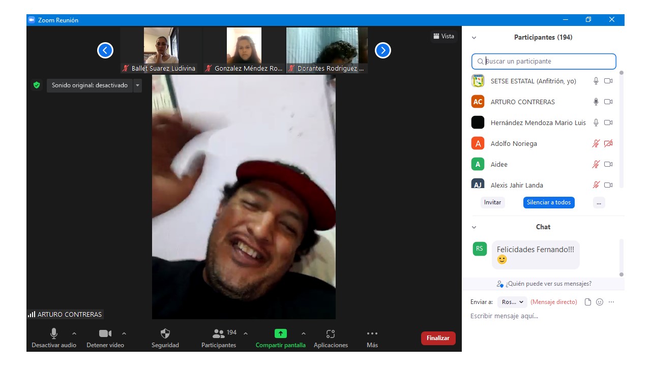Viewport: 651px width, 366px height.
Task: Toggle Aidee's camera icon
Action: pyautogui.click(x=608, y=164)
